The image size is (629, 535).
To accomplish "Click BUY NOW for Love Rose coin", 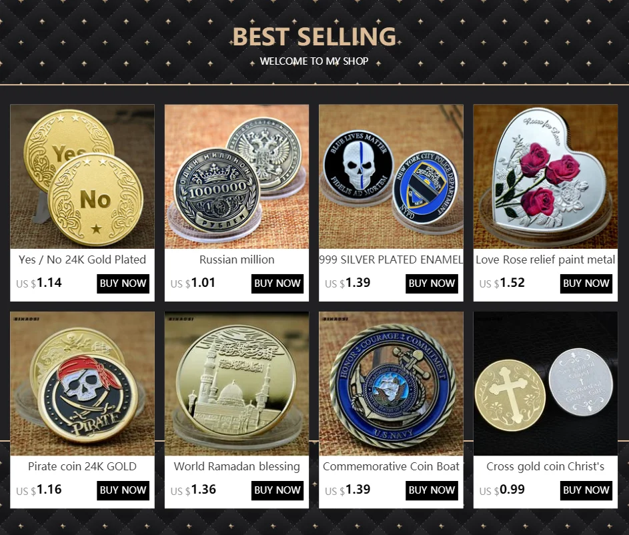I will coord(586,284).
